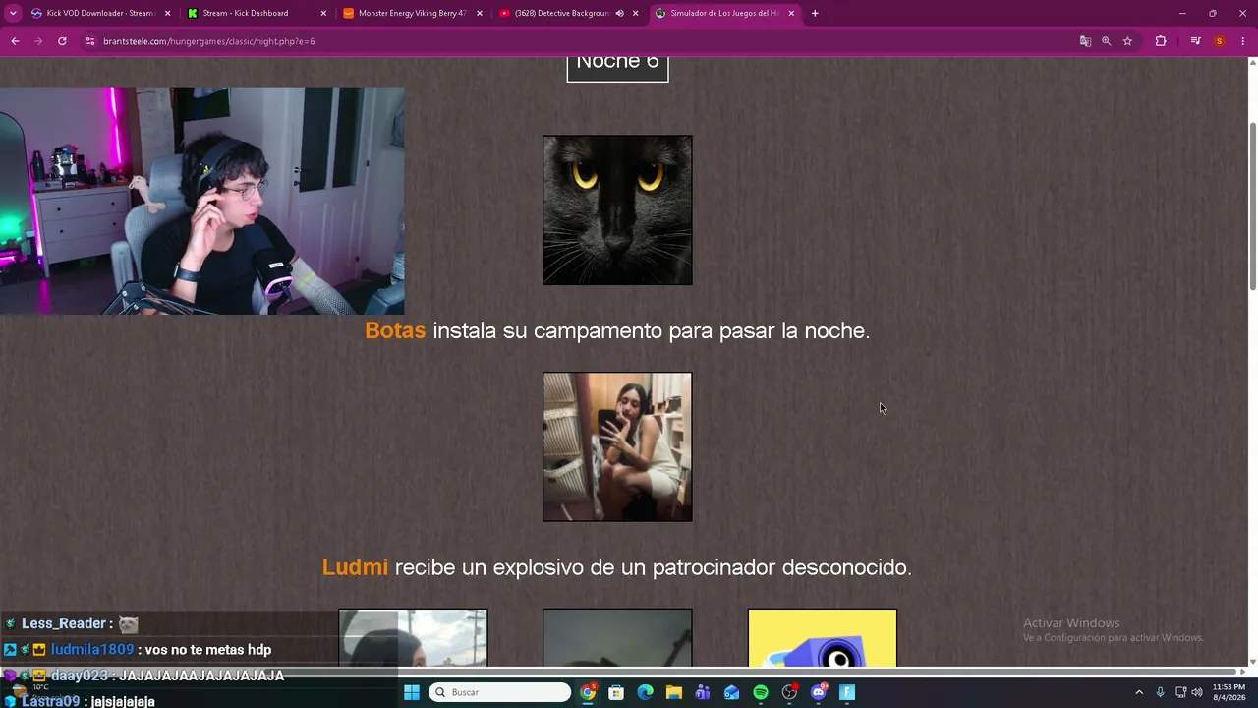
Task: Click the webcam overlay of the streamer
Action: coord(201,201)
